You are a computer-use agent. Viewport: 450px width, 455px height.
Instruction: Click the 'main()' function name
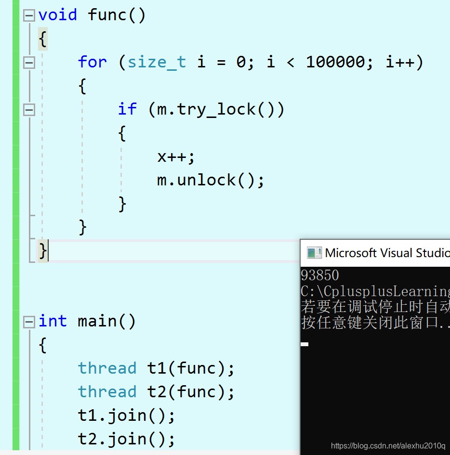click(x=106, y=322)
